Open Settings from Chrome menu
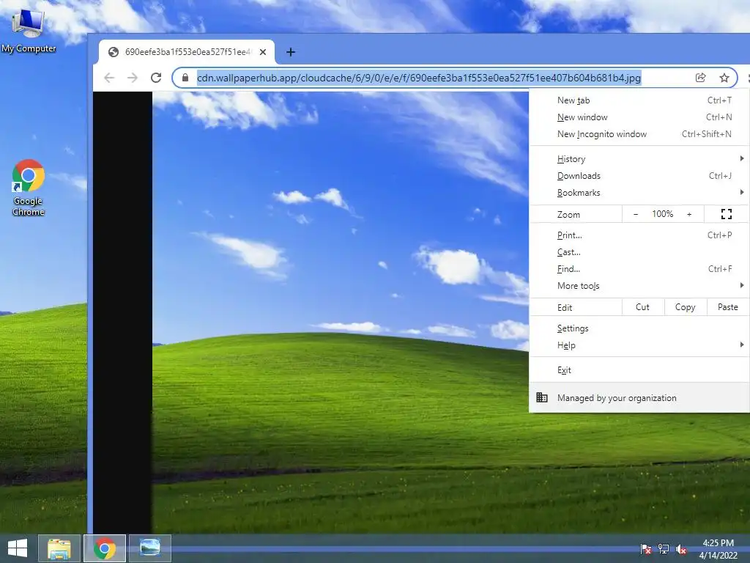 point(639,328)
